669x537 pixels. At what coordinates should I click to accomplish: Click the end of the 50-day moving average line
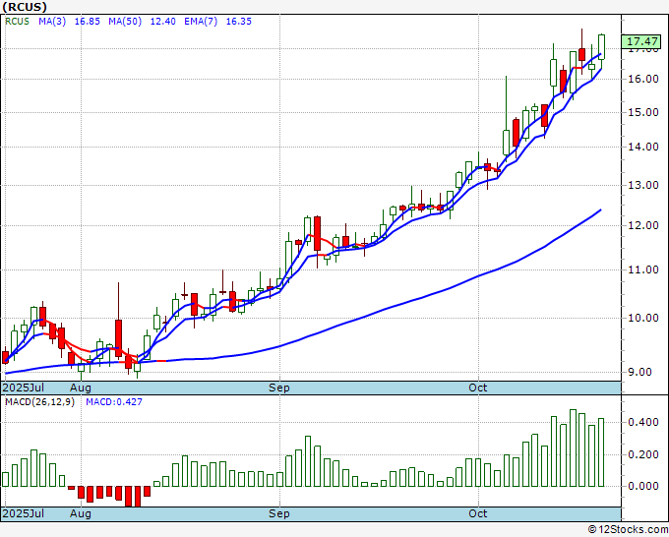(601, 209)
